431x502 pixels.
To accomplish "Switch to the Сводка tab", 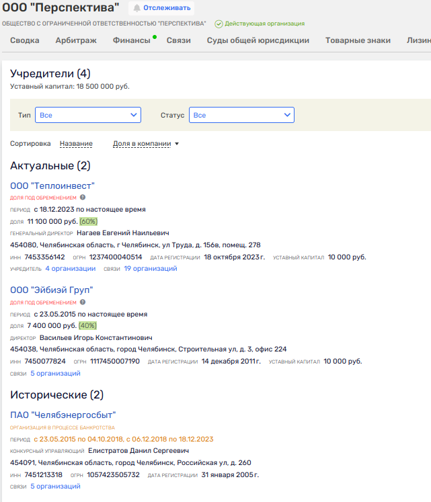I will pyautogui.click(x=25, y=40).
